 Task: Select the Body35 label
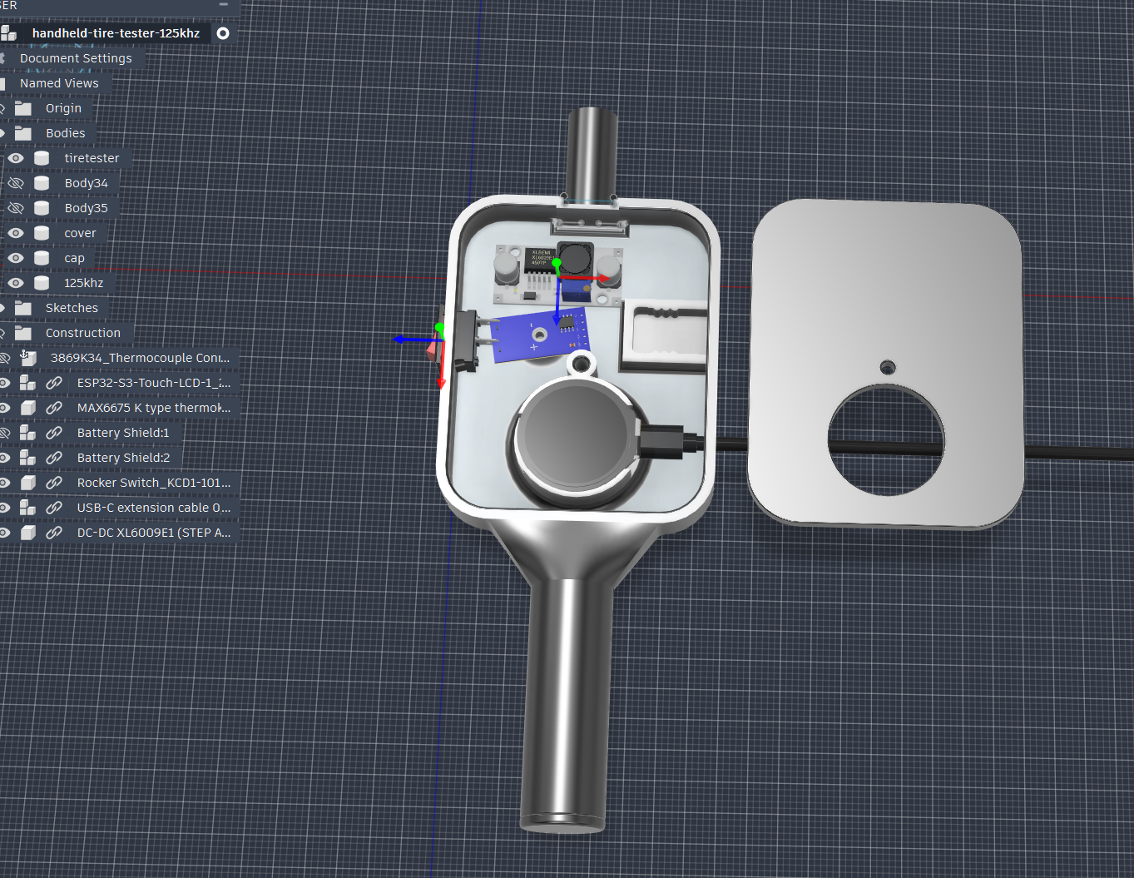87,208
